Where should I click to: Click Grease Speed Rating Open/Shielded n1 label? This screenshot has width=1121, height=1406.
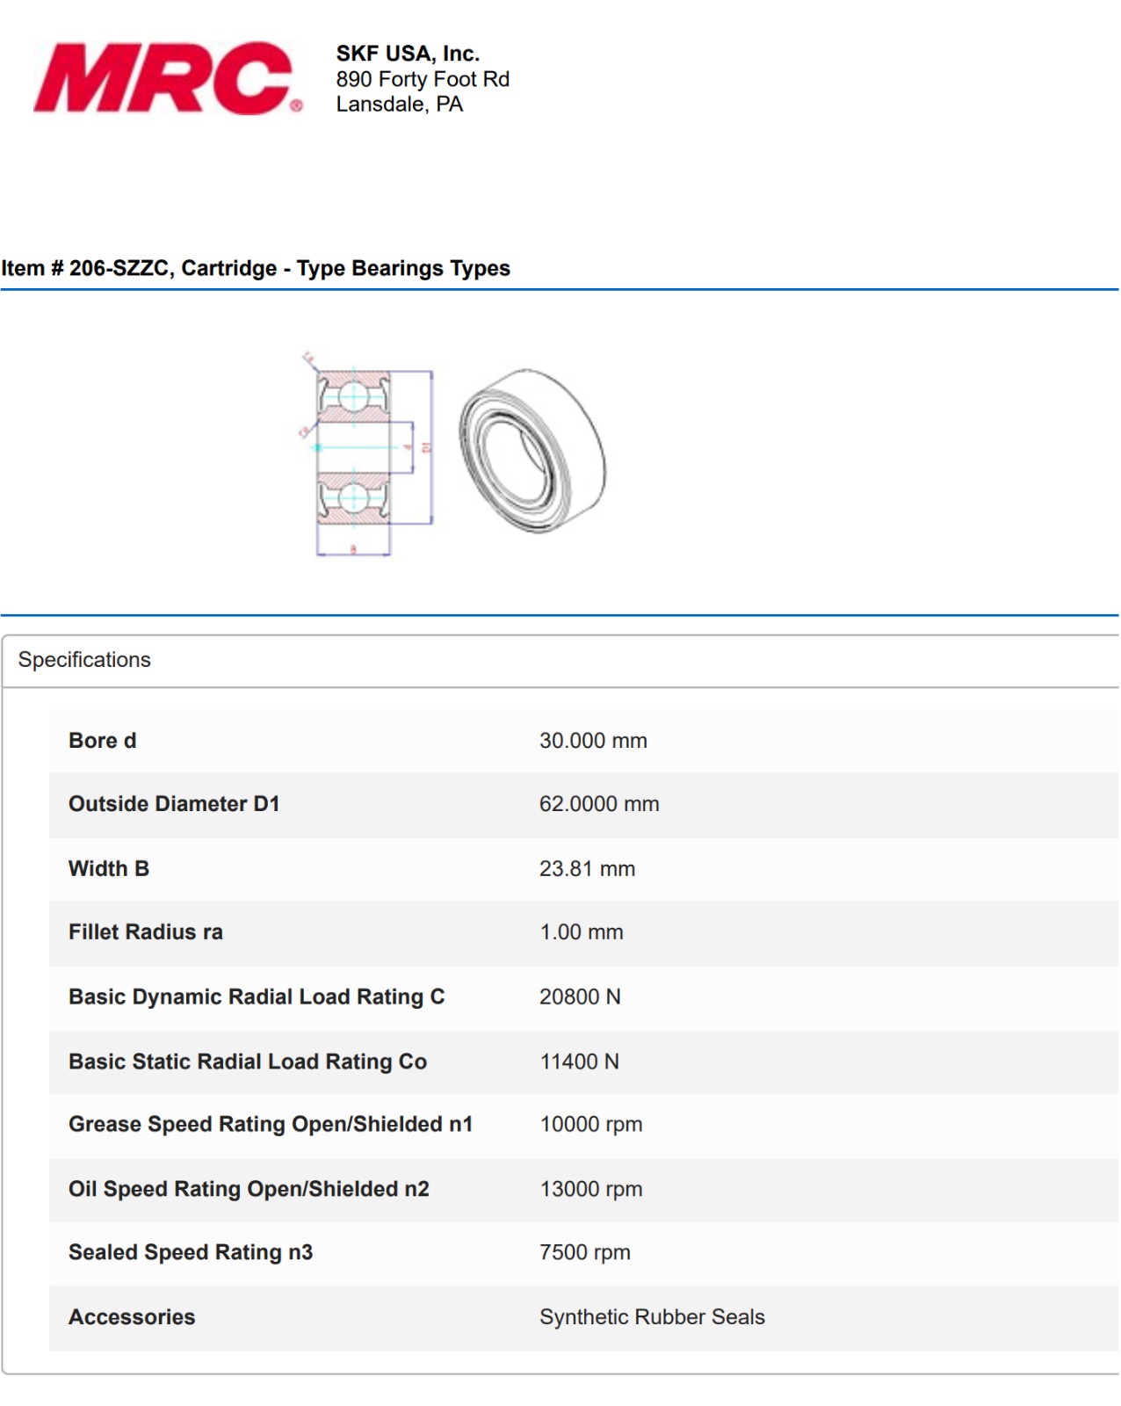tap(271, 1125)
